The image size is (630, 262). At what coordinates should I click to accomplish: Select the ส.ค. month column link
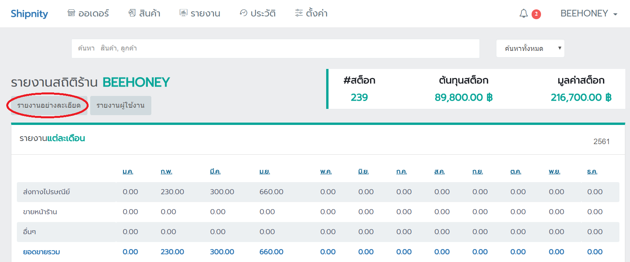[x=439, y=172]
